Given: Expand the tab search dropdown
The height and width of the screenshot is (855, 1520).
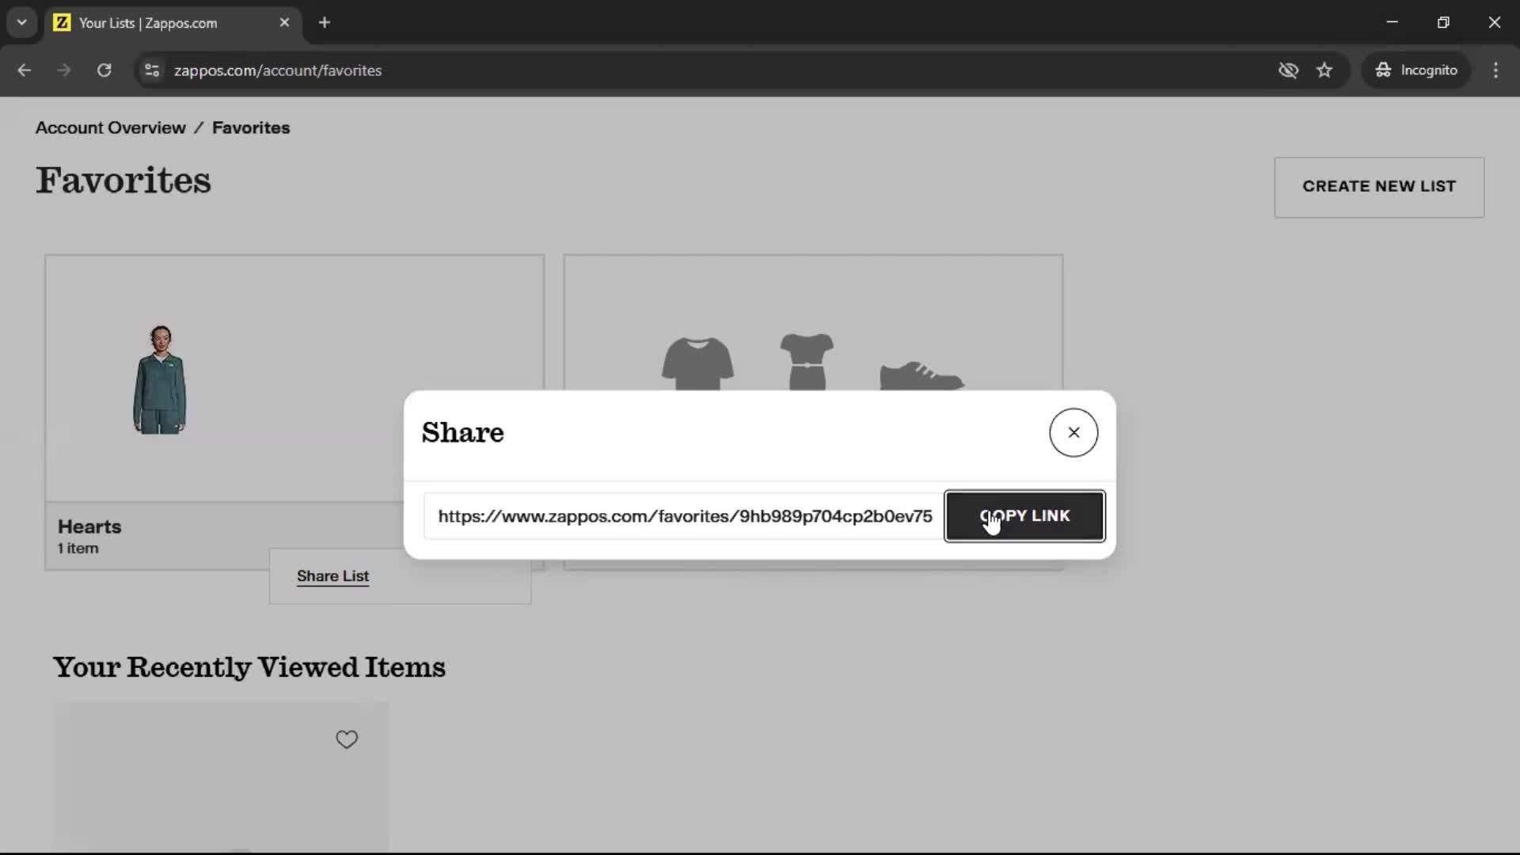Looking at the screenshot, I should (x=22, y=23).
